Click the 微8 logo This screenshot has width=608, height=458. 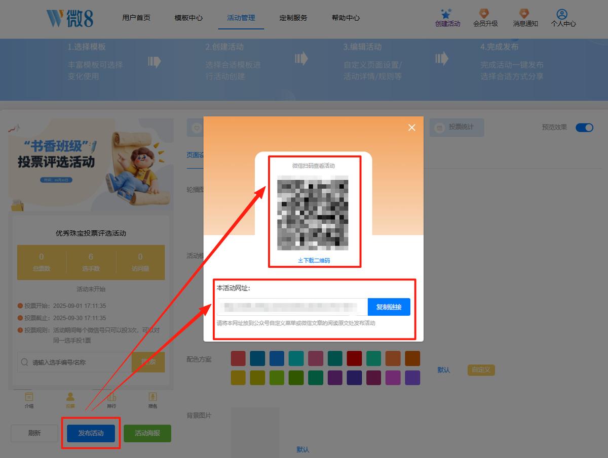point(70,18)
